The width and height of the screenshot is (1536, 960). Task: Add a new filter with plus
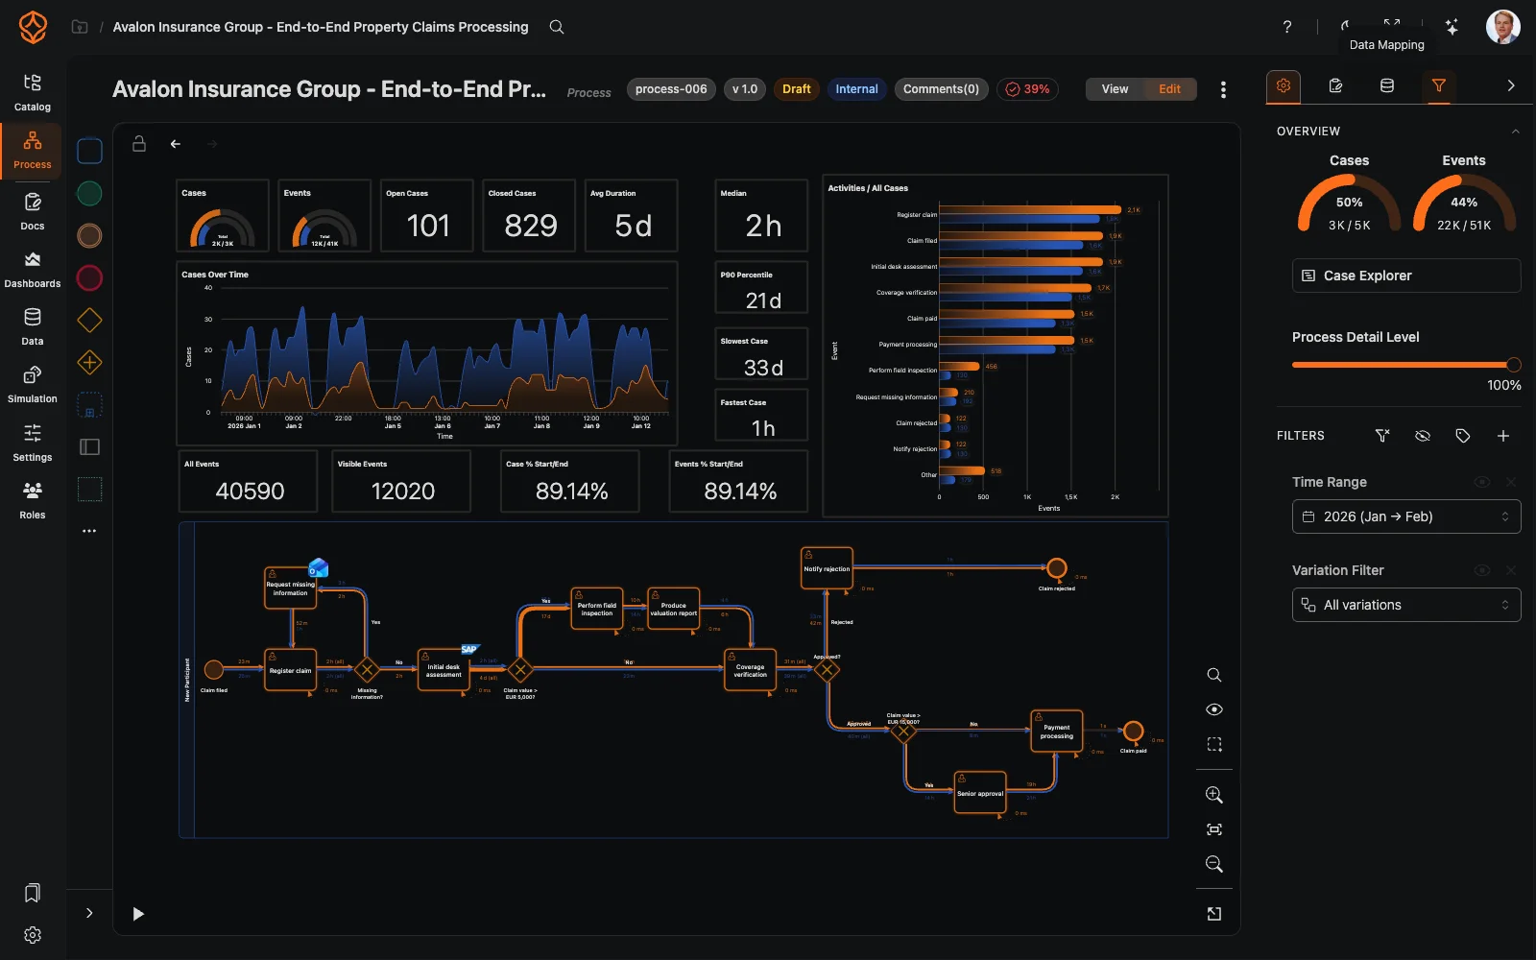tap(1503, 436)
